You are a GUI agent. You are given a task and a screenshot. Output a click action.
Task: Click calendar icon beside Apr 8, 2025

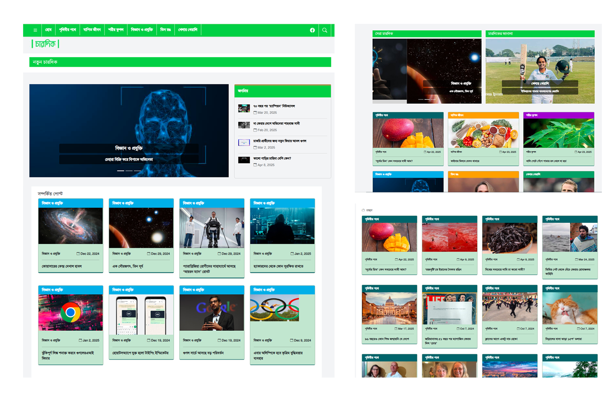[255, 165]
